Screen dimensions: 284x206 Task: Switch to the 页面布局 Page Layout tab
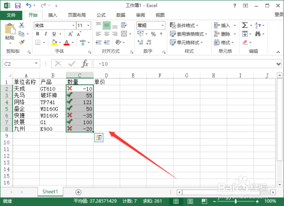tap(77, 15)
